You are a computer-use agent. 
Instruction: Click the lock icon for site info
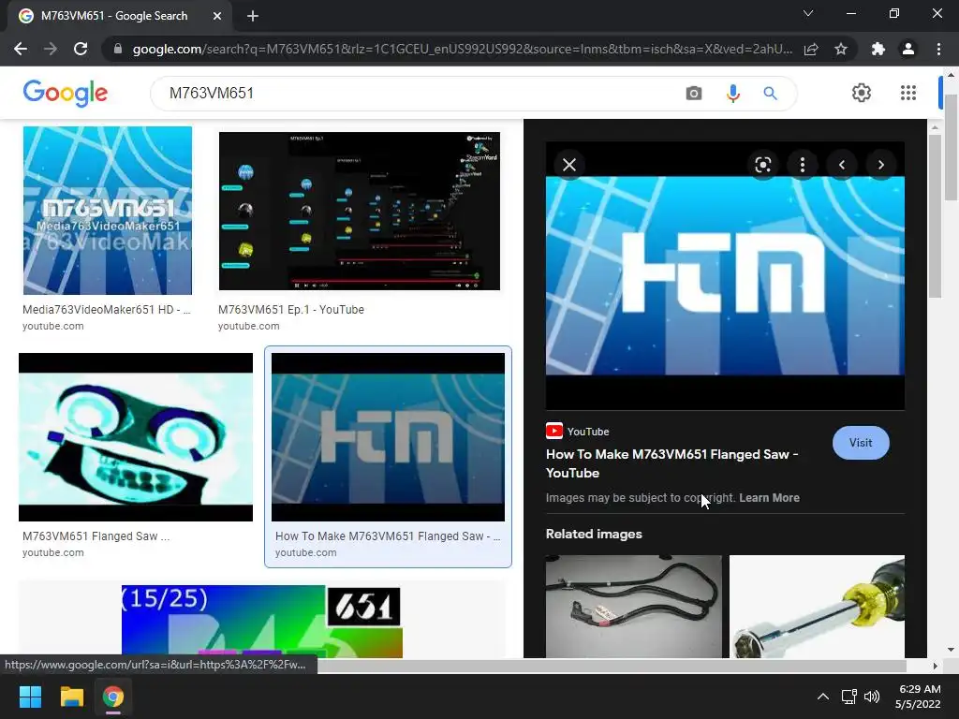[x=118, y=49]
